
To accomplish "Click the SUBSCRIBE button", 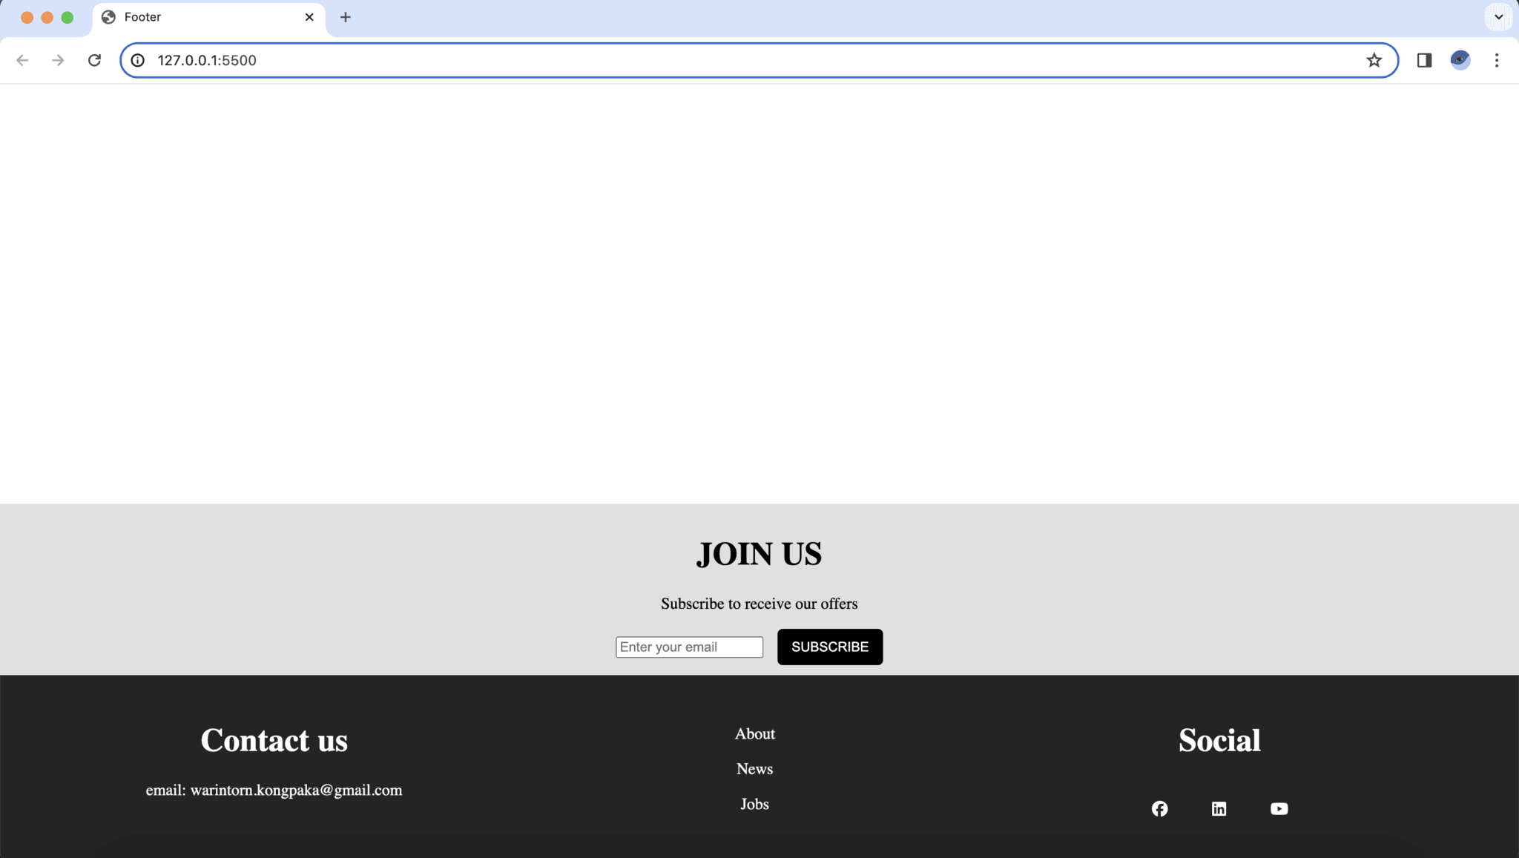I will pyautogui.click(x=829, y=647).
